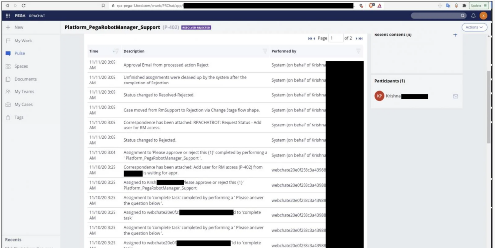Click the My Work flag icon
This screenshot has height=248, width=495.
(8, 41)
